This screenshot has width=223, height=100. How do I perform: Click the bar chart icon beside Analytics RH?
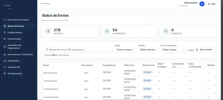[5, 67]
